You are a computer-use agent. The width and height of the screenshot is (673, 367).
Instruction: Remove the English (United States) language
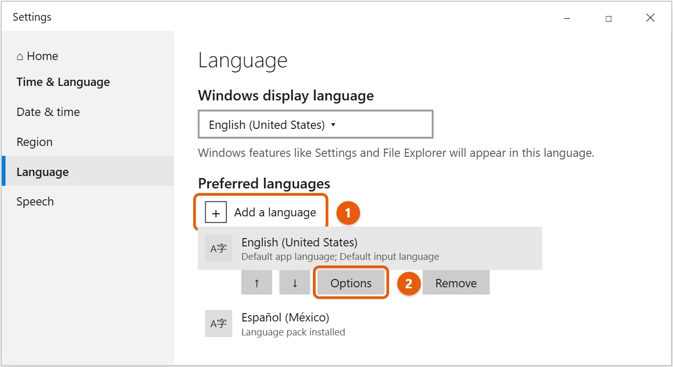(x=456, y=283)
